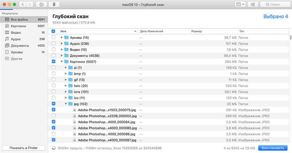Click the Картинки sidebar picture icon
This screenshot has width=292, height=153.
7,26
